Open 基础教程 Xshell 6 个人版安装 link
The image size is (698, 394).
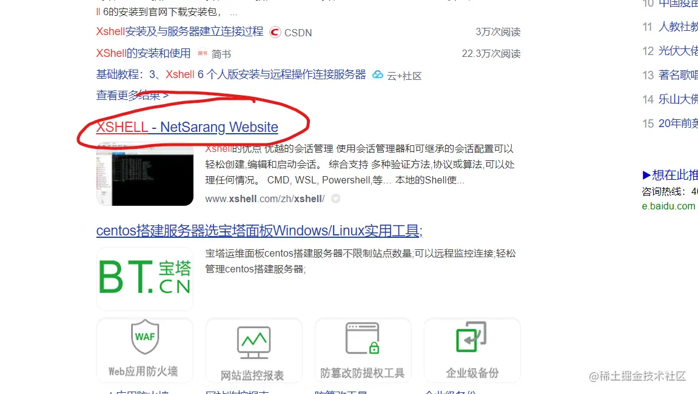point(231,74)
